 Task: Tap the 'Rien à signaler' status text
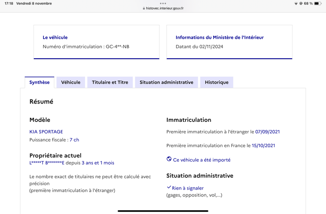188,188
